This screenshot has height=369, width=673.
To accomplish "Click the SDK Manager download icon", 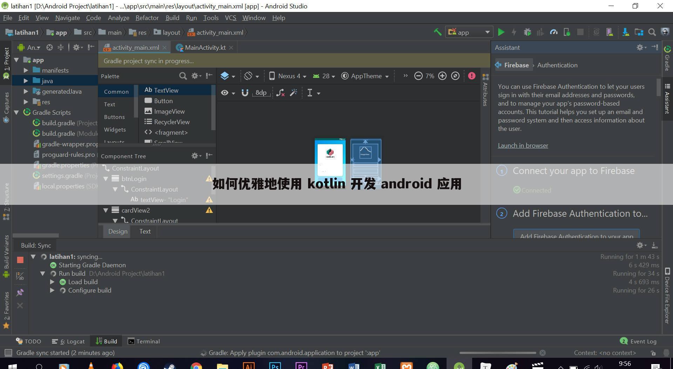I will pos(625,32).
